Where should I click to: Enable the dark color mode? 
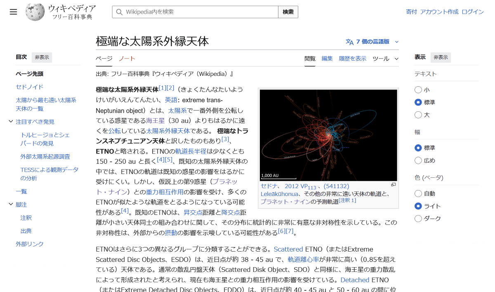pos(418,219)
